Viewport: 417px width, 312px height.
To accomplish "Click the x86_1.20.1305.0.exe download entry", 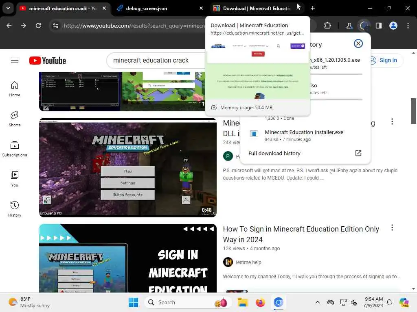I will tap(336, 63).
